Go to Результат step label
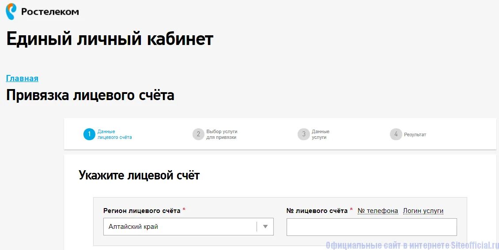Image resolution: width=499 pixels, height=250 pixels. (x=415, y=134)
